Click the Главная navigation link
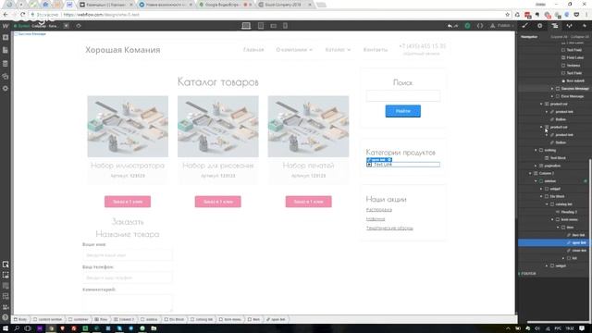This screenshot has height=333, width=592. coord(253,50)
